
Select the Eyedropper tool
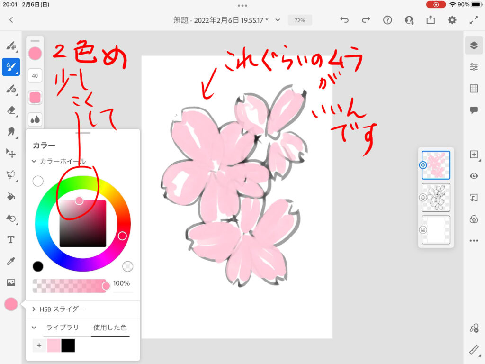[11, 261]
